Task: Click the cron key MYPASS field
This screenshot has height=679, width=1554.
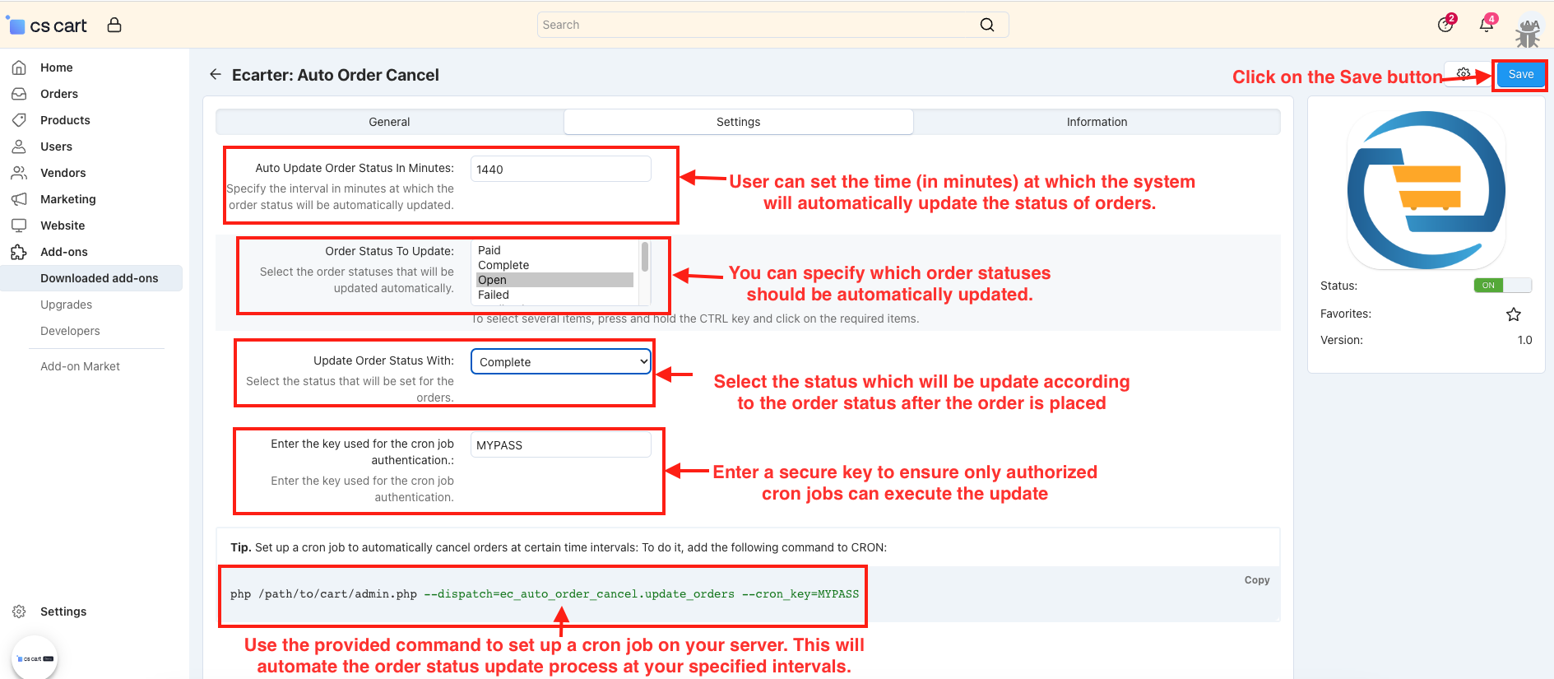Action: point(561,444)
